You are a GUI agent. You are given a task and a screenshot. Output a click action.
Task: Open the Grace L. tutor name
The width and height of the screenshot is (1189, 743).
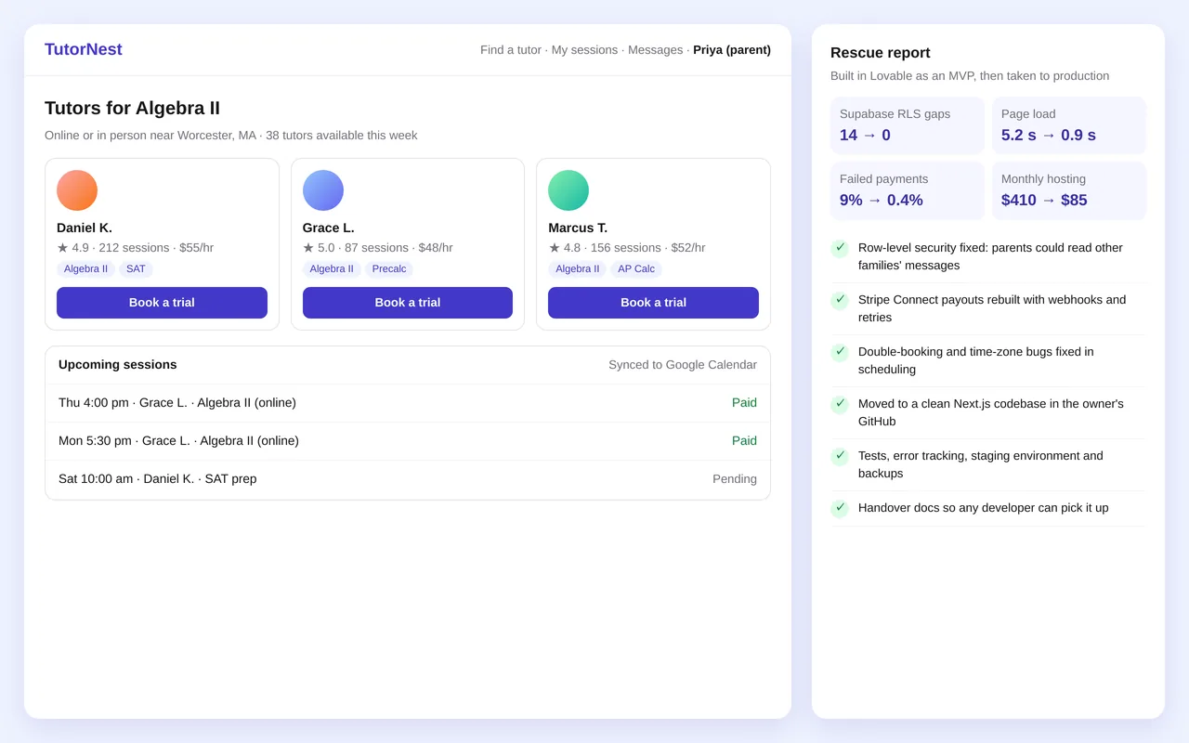coord(329,228)
